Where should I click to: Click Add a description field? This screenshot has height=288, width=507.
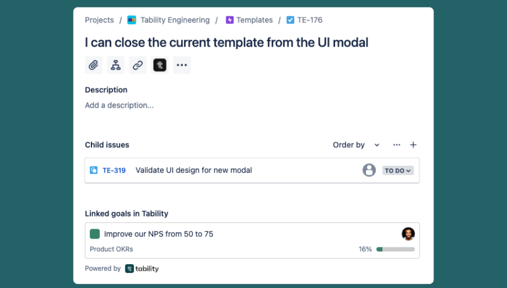119,105
